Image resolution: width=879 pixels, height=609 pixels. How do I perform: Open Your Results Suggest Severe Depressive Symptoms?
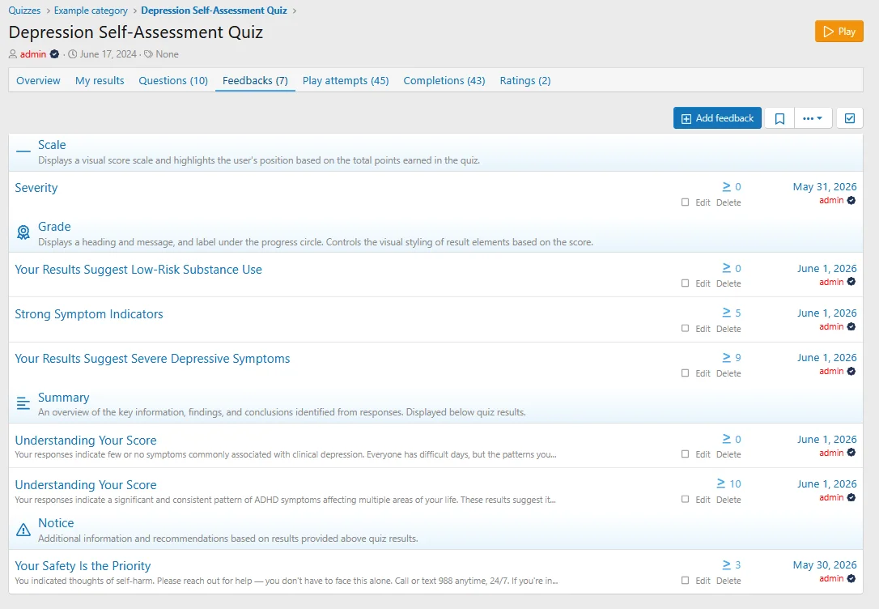click(152, 359)
